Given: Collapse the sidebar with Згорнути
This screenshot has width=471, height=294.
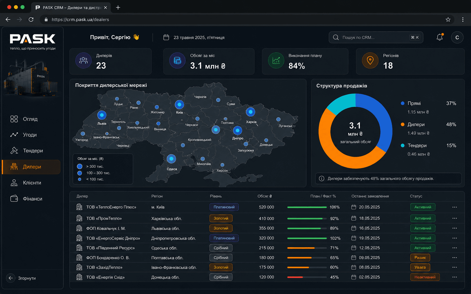Looking at the screenshot, I should (x=21, y=278).
